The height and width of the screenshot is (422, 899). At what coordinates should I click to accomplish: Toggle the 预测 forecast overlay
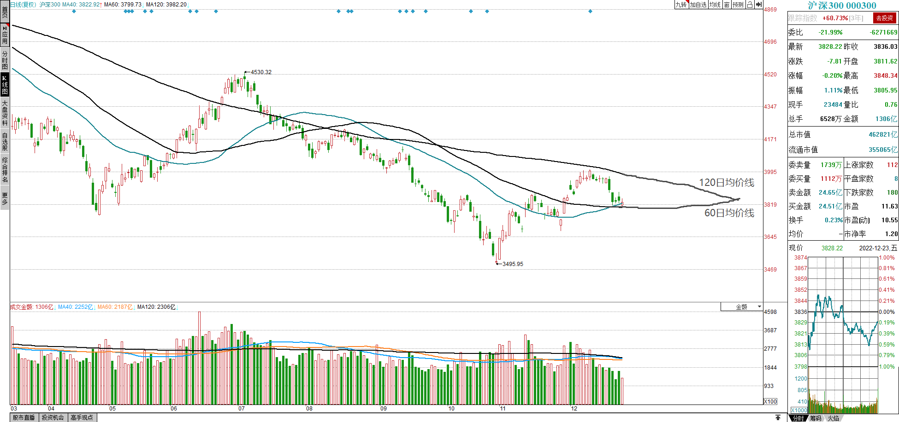click(738, 5)
